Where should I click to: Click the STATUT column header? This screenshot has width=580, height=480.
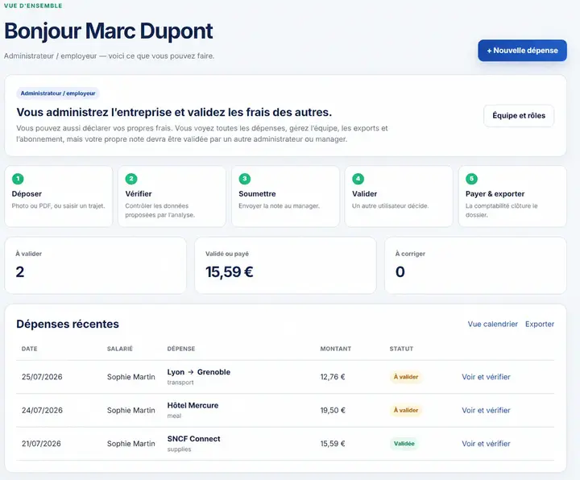[x=401, y=349]
